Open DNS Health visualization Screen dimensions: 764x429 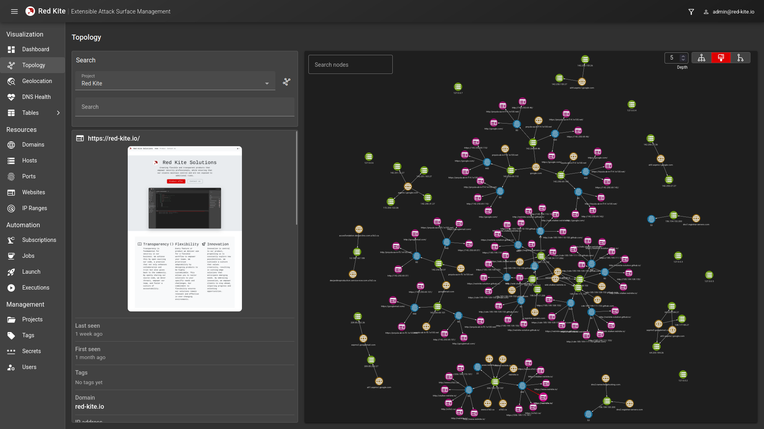pos(36,97)
